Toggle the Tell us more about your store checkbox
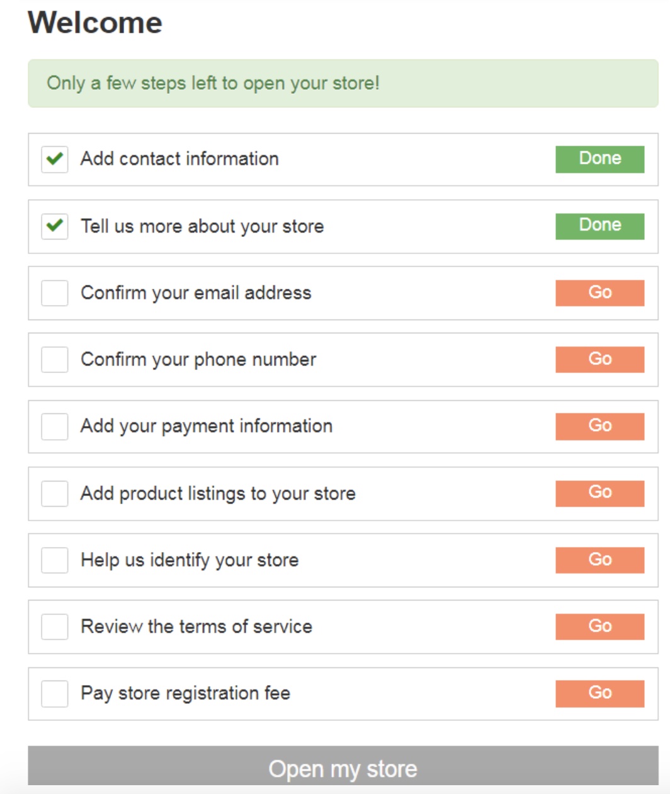Viewport: 670px width, 794px height. point(55,226)
